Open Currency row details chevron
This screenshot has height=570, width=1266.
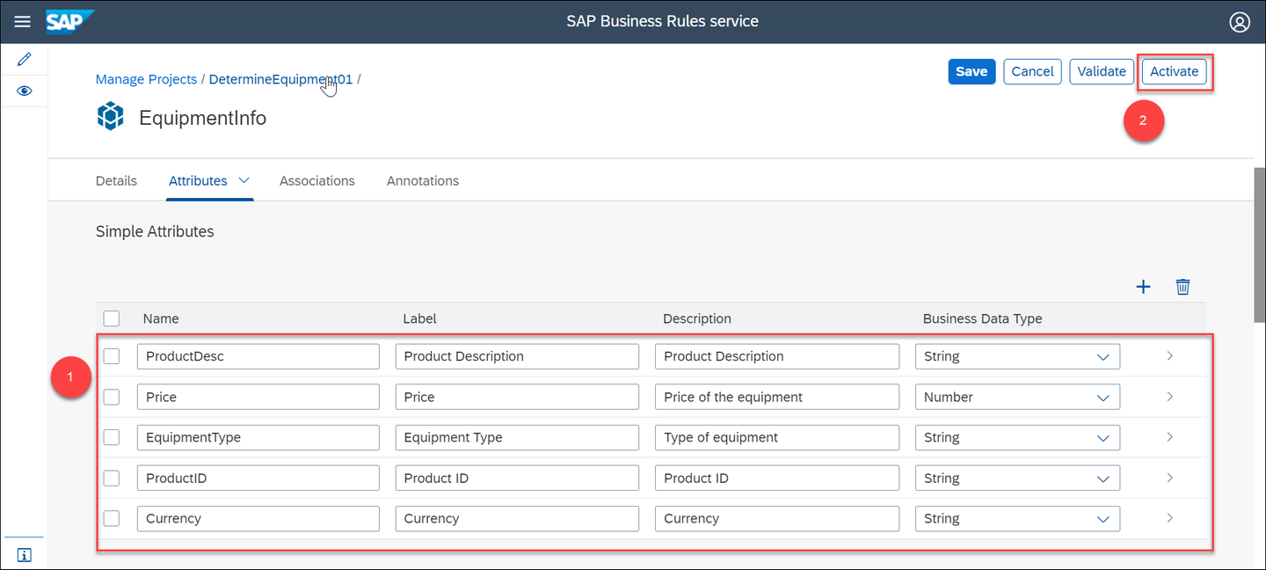tap(1169, 518)
